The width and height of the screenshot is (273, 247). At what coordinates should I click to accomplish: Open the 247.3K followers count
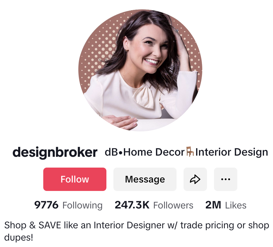132,205
